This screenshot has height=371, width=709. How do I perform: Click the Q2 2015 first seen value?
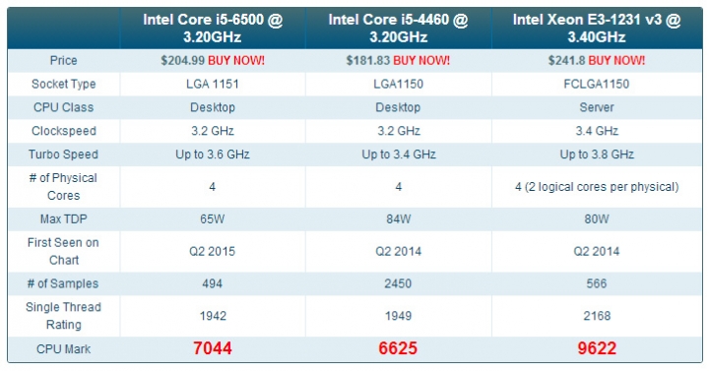click(x=213, y=251)
